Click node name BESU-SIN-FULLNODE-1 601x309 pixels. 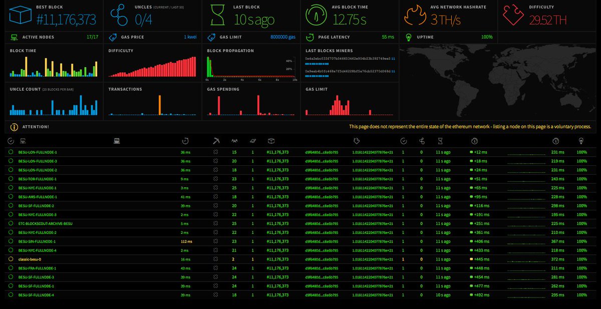(38, 241)
